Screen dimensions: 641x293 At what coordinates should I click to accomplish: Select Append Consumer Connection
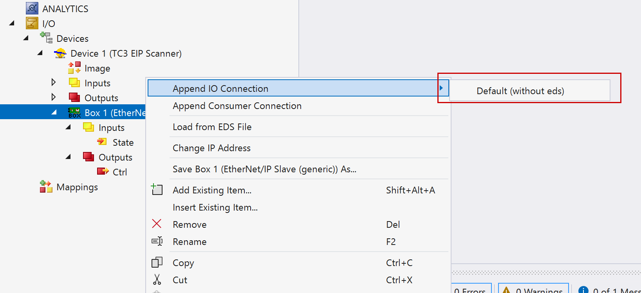coord(237,106)
